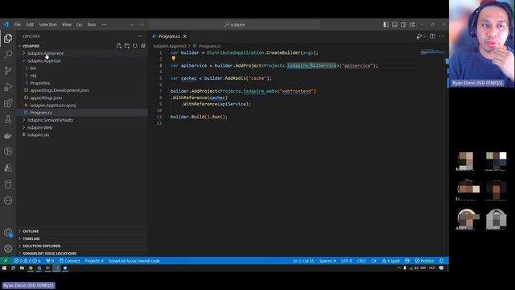515x290 pixels.
Task: Split the editor to the right
Action: click(x=433, y=36)
